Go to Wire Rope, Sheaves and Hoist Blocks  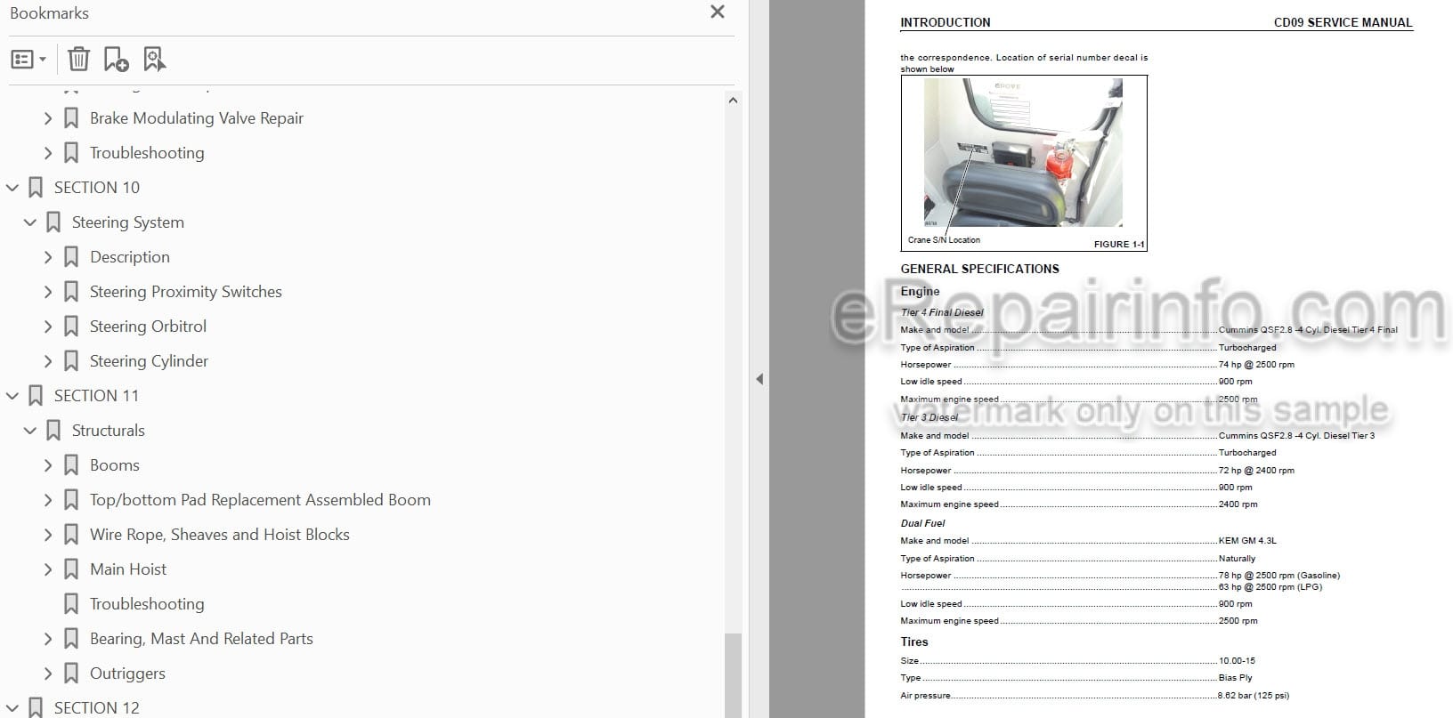pos(220,535)
